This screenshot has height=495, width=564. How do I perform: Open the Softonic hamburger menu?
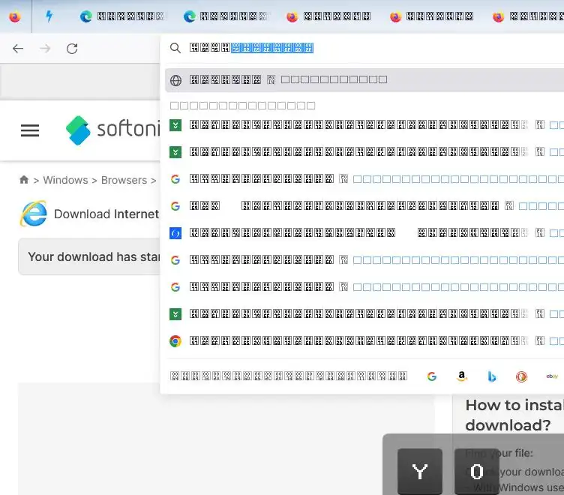(30, 130)
